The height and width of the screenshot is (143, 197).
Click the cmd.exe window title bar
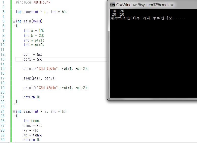[x=153, y=5]
